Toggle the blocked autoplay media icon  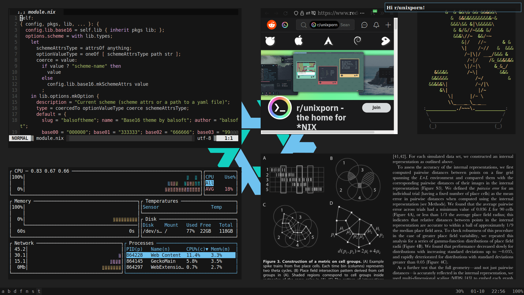314,13
